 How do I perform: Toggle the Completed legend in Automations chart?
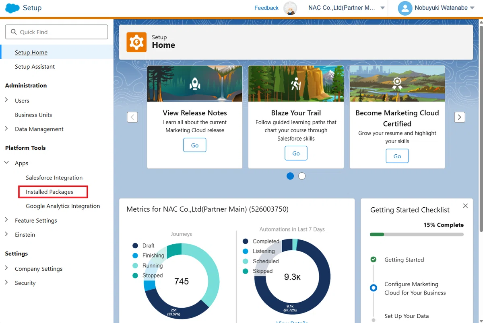[261, 241]
